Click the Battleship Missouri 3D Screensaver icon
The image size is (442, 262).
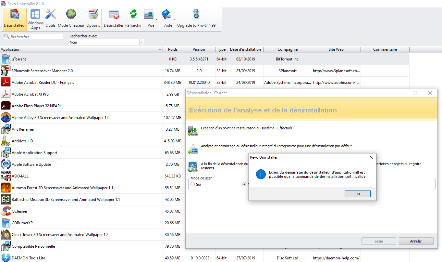(6, 200)
